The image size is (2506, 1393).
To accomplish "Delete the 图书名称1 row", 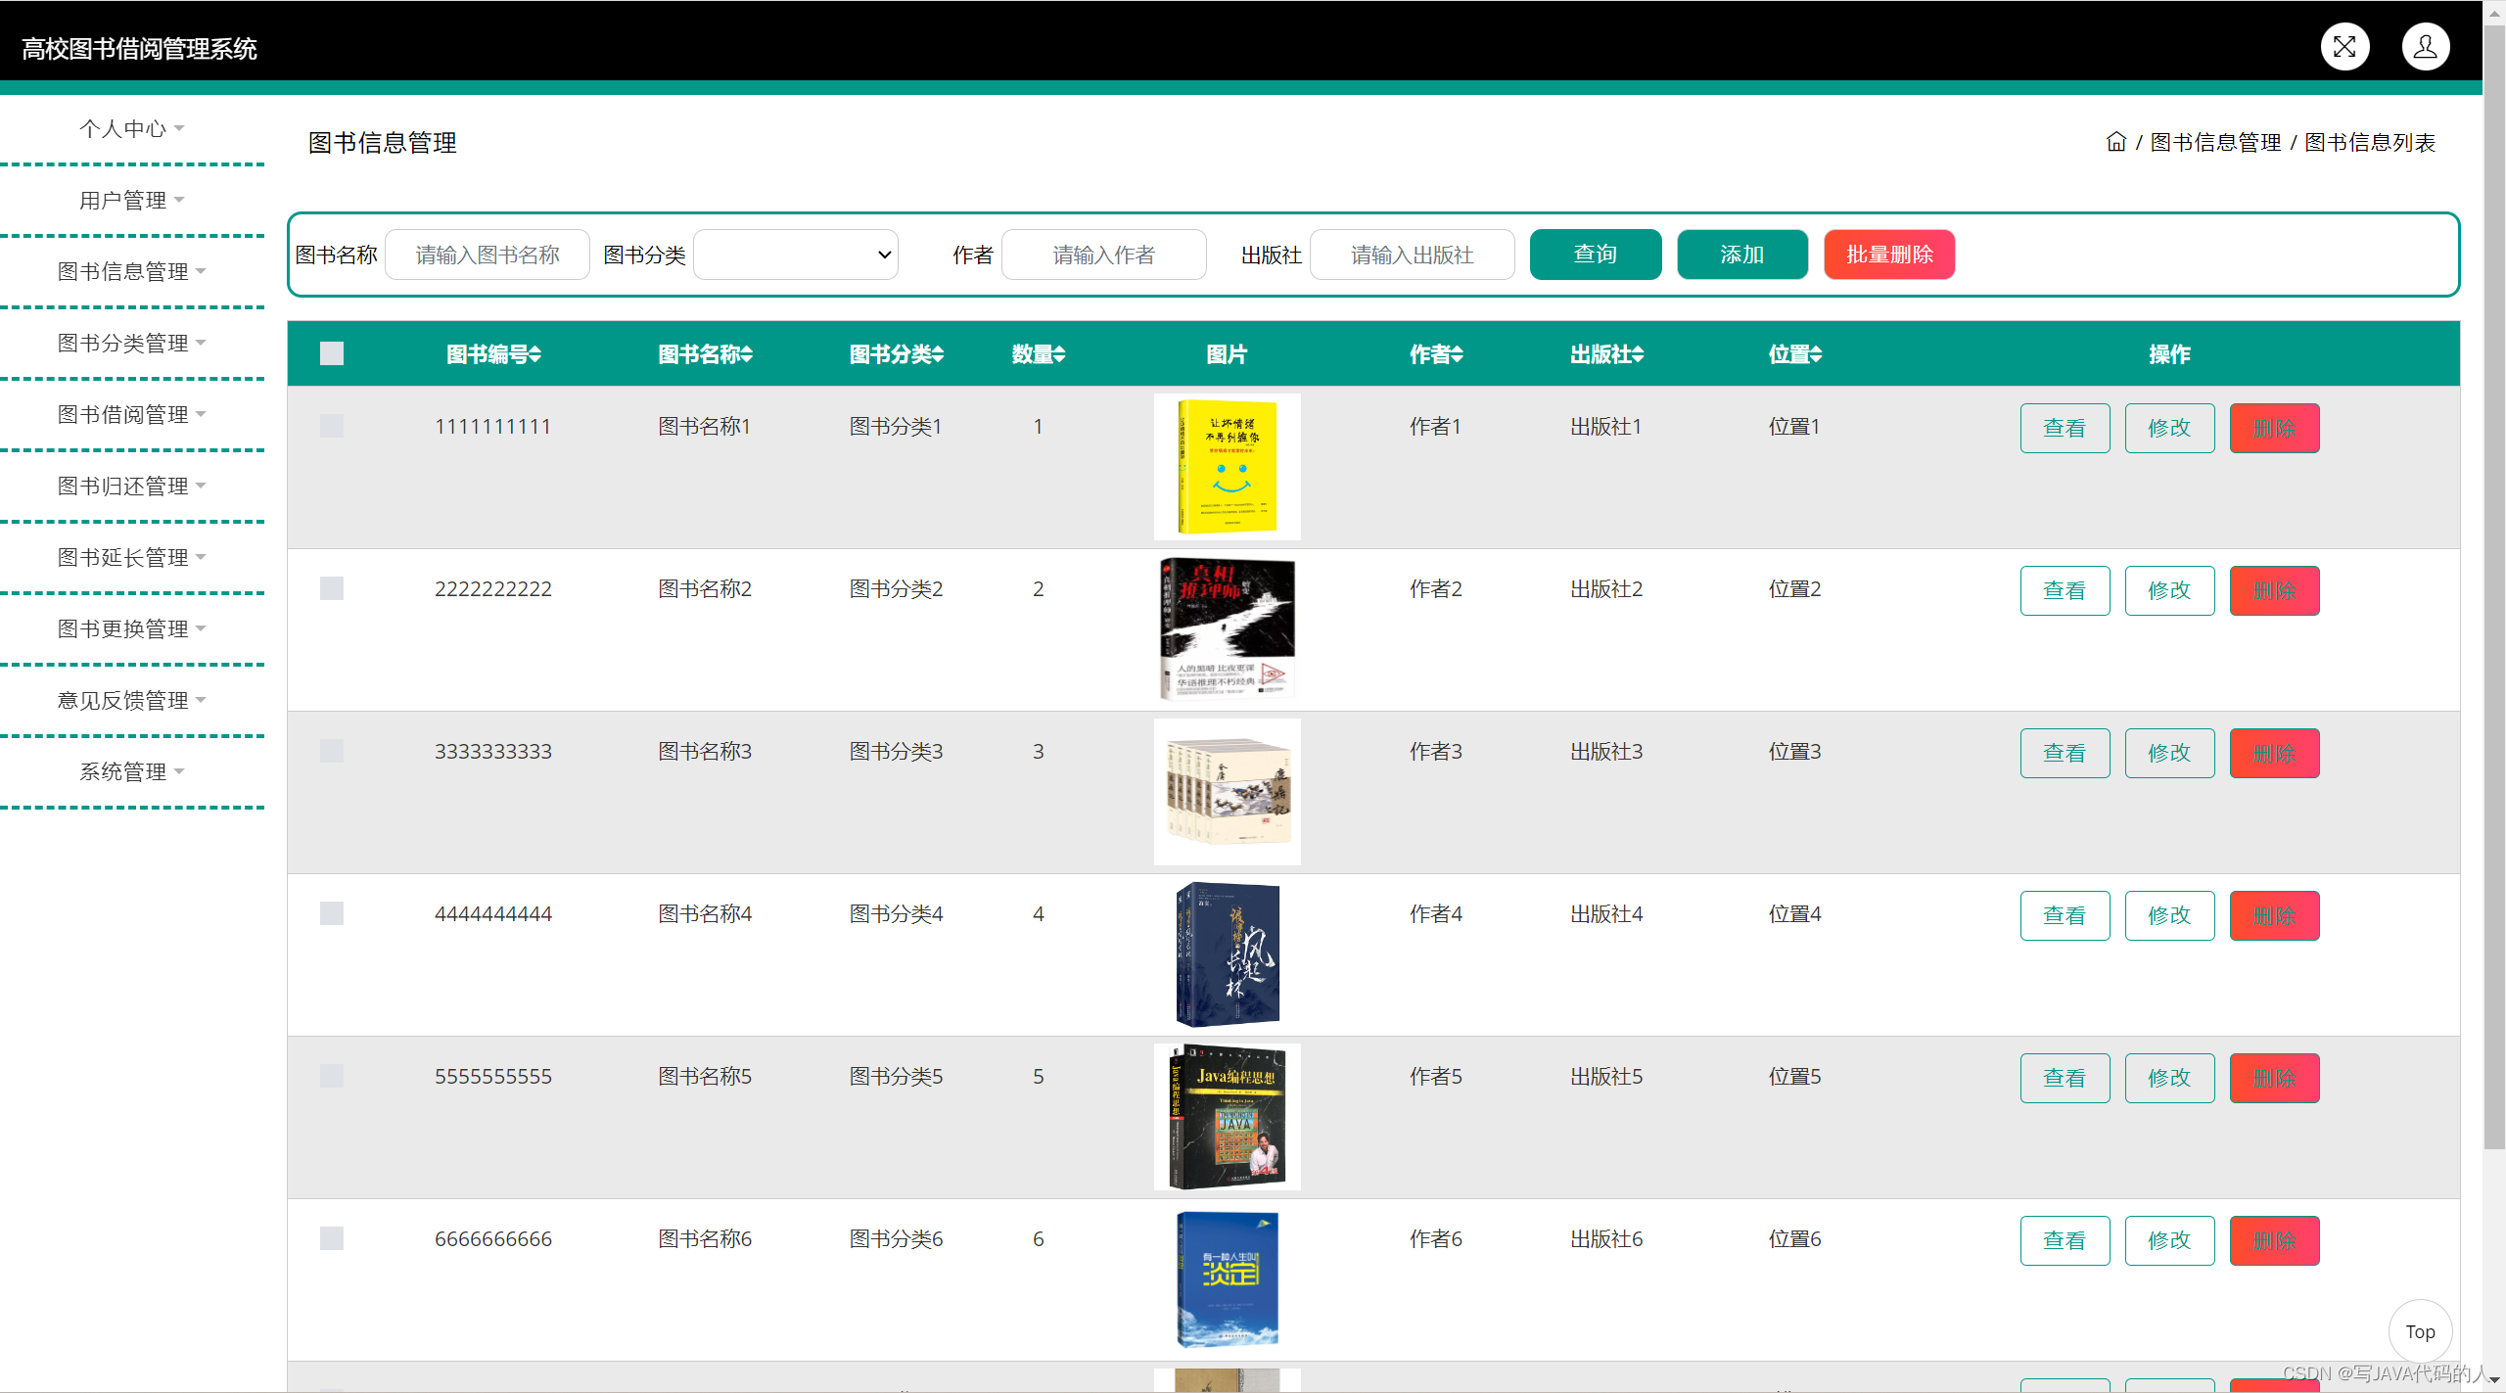I will pyautogui.click(x=2274, y=428).
